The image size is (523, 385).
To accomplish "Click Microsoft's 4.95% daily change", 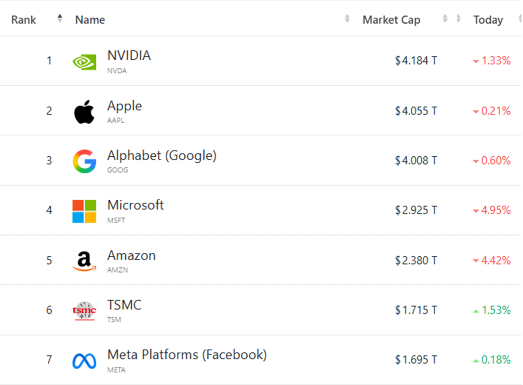I will pos(496,211).
